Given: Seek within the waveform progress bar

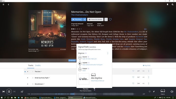Looking at the screenshot, I should pos(86,94).
